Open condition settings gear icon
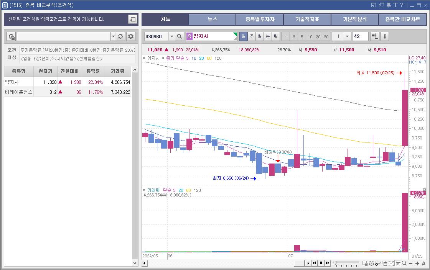The height and width of the screenshot is (270, 430). click(x=131, y=36)
